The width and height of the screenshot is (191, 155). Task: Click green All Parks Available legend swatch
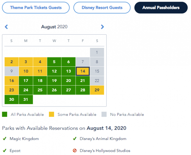tap(5, 114)
